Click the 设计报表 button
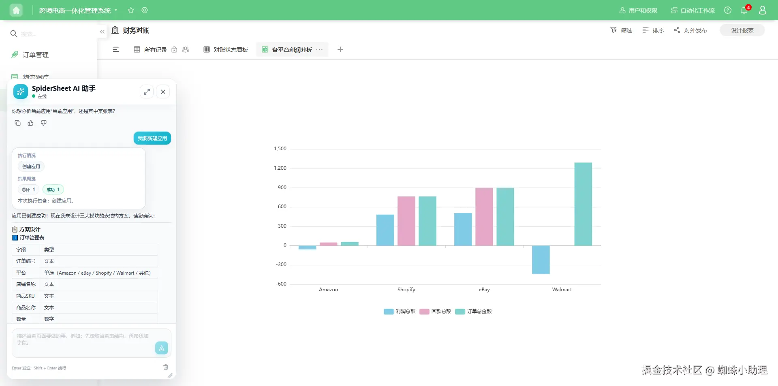The height and width of the screenshot is (386, 778). [742, 30]
